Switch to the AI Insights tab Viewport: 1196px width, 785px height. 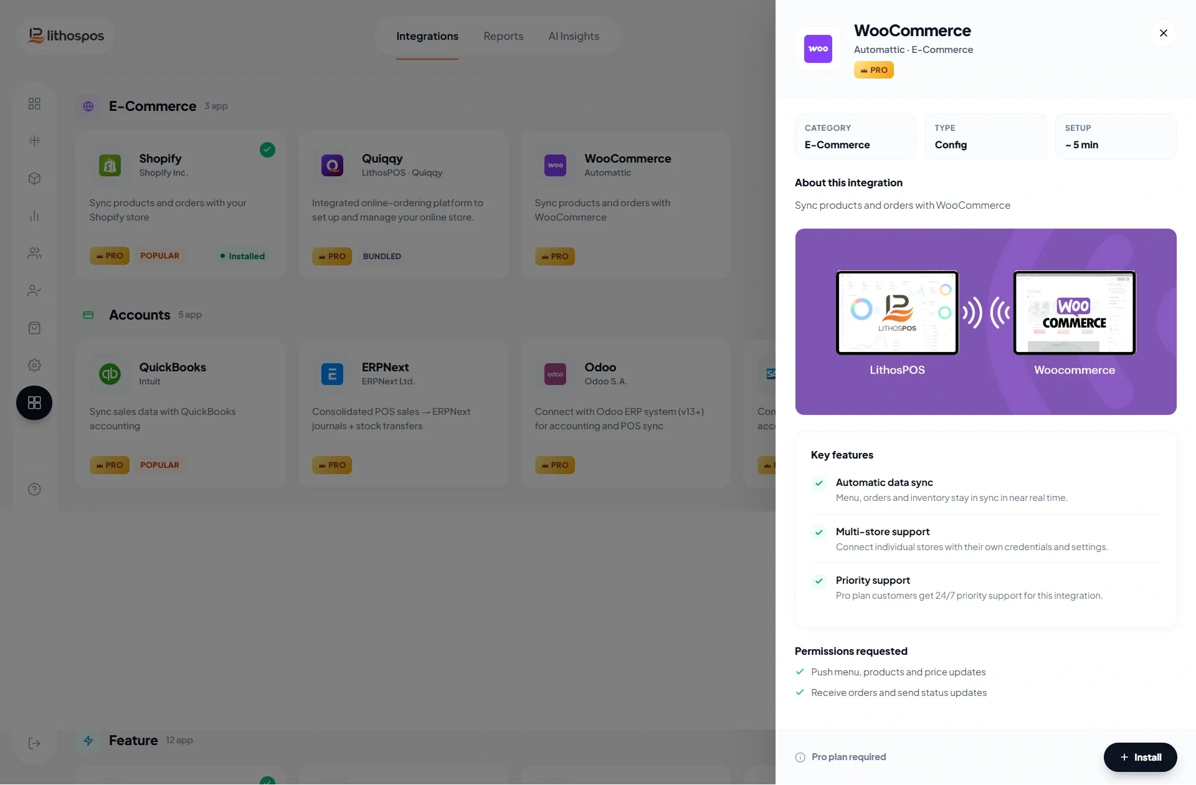[x=574, y=36]
